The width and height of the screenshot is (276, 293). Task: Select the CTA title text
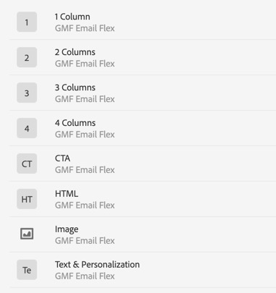tap(63, 158)
